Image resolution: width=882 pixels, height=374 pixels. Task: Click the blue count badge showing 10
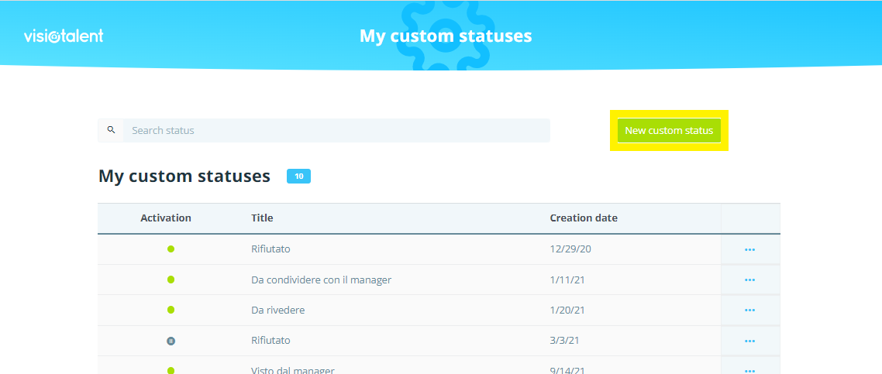pos(298,177)
